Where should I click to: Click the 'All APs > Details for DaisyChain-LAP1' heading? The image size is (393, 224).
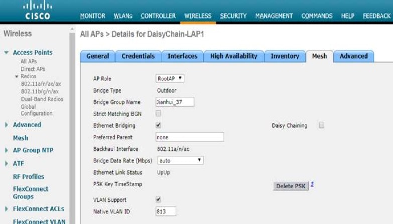[x=142, y=34]
